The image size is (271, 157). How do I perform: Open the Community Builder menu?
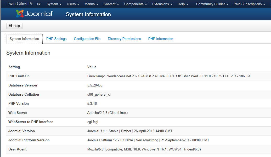pyautogui.click(x=212, y=4)
